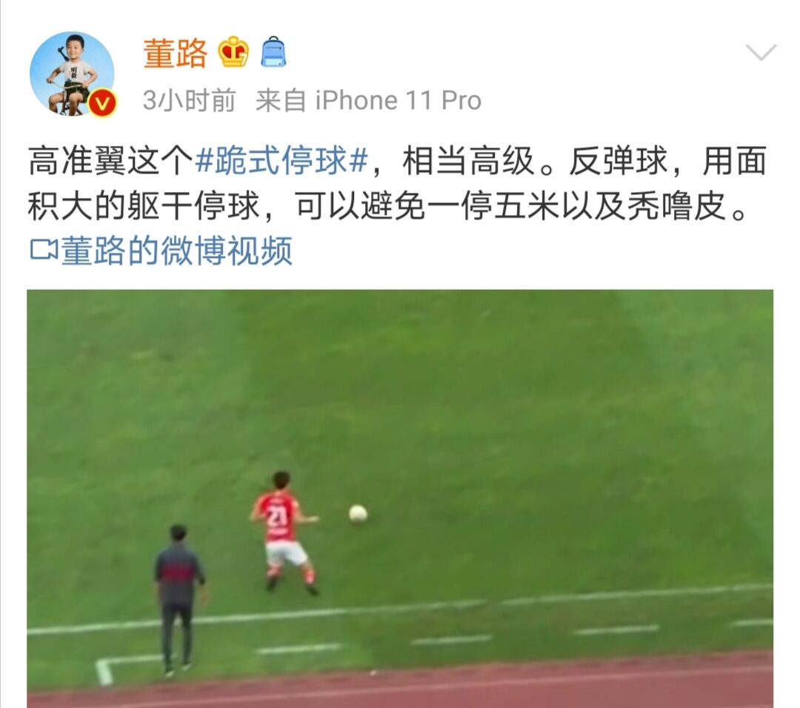Tap the orange verified V badge
This screenshot has width=800, height=708.
(x=102, y=104)
